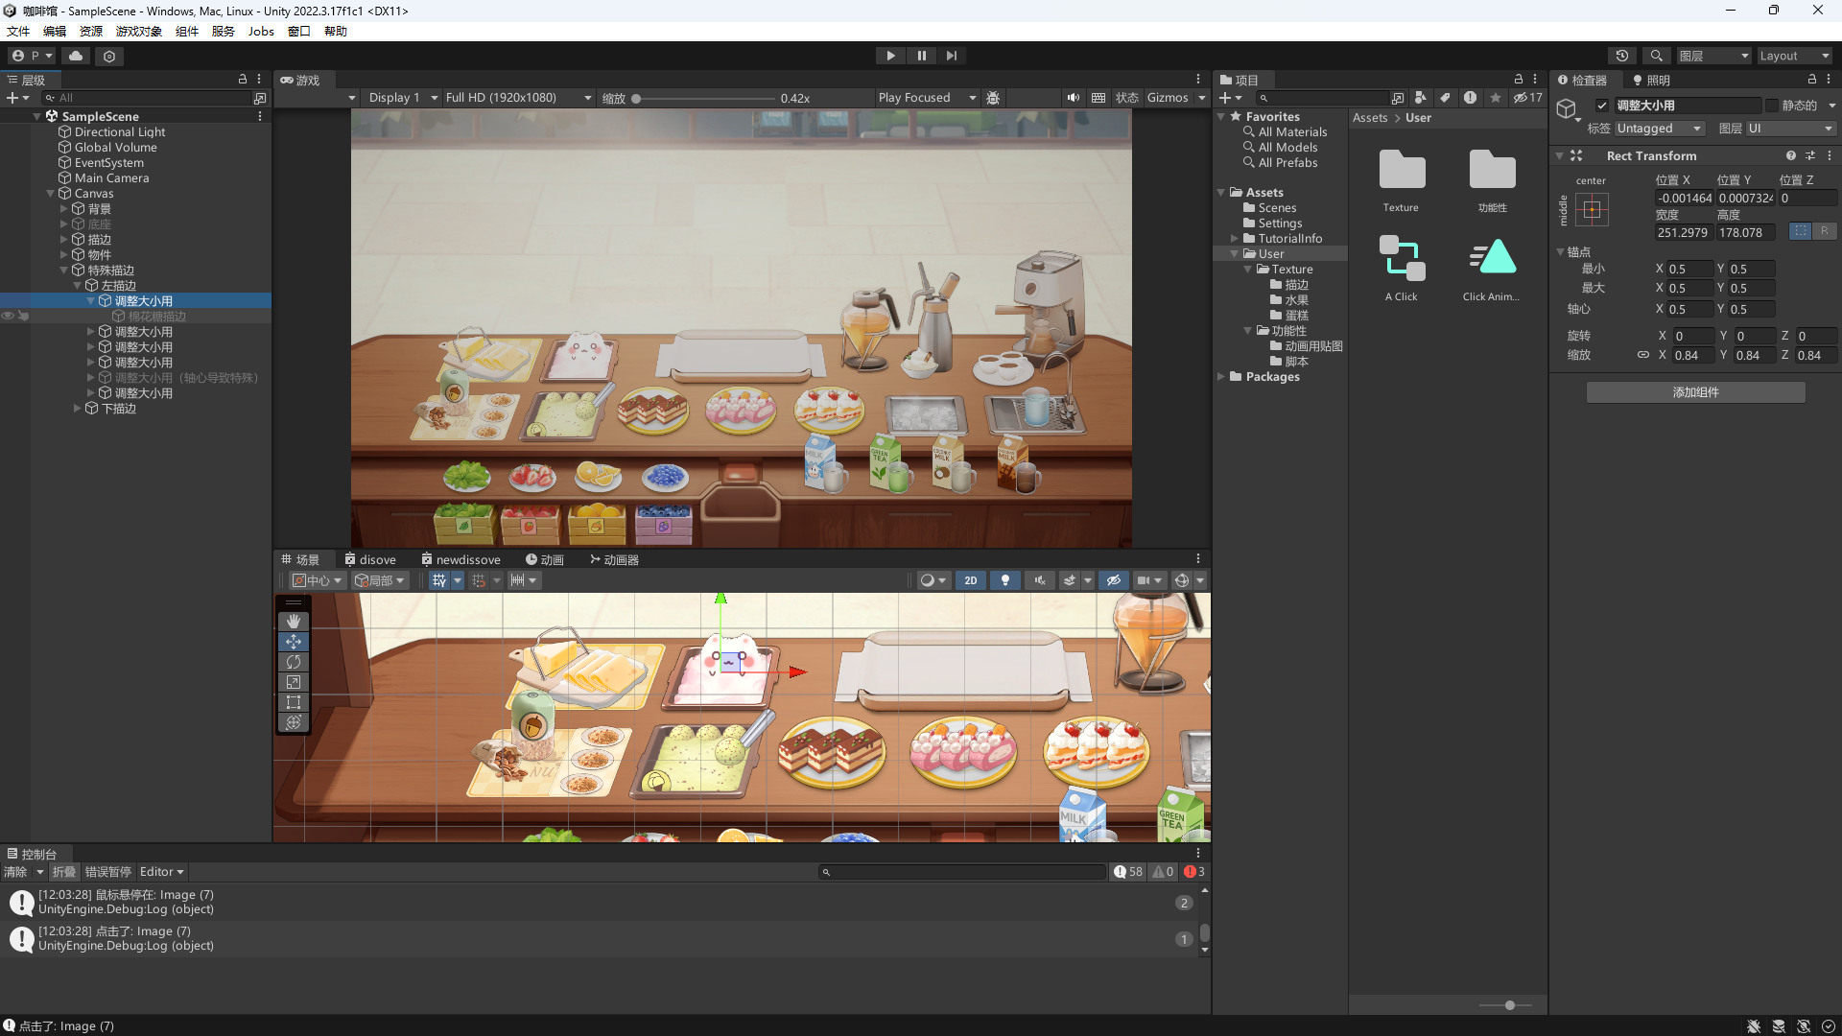This screenshot has width=1842, height=1036.
Task: Open the Full HD resolution dropdown
Action: pos(518,98)
